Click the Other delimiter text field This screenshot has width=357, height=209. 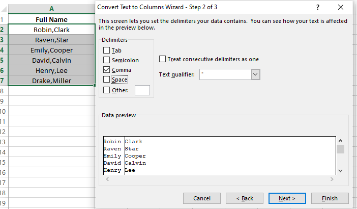point(142,90)
